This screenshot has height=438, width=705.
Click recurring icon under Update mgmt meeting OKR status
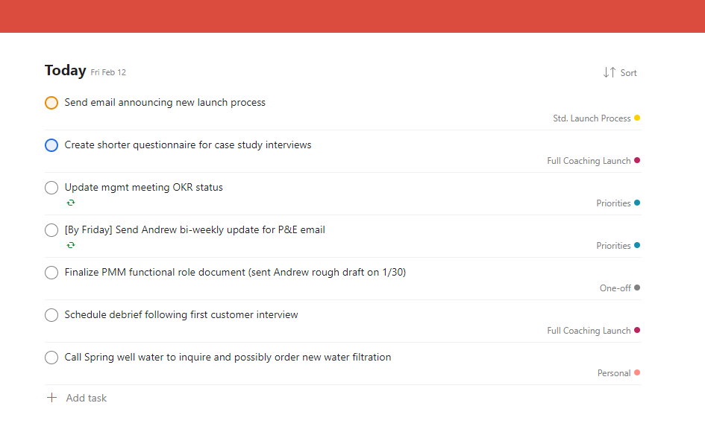(x=71, y=203)
